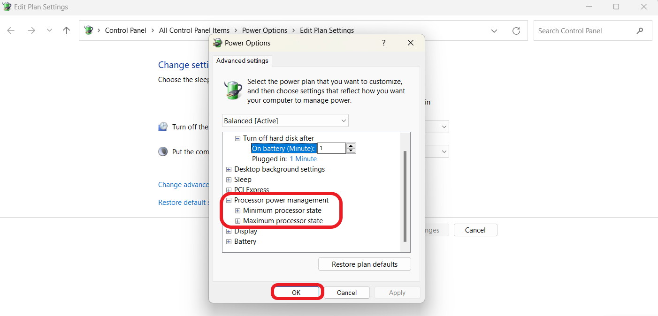Select Maximum processor state label
The image size is (658, 316).
coord(283,221)
